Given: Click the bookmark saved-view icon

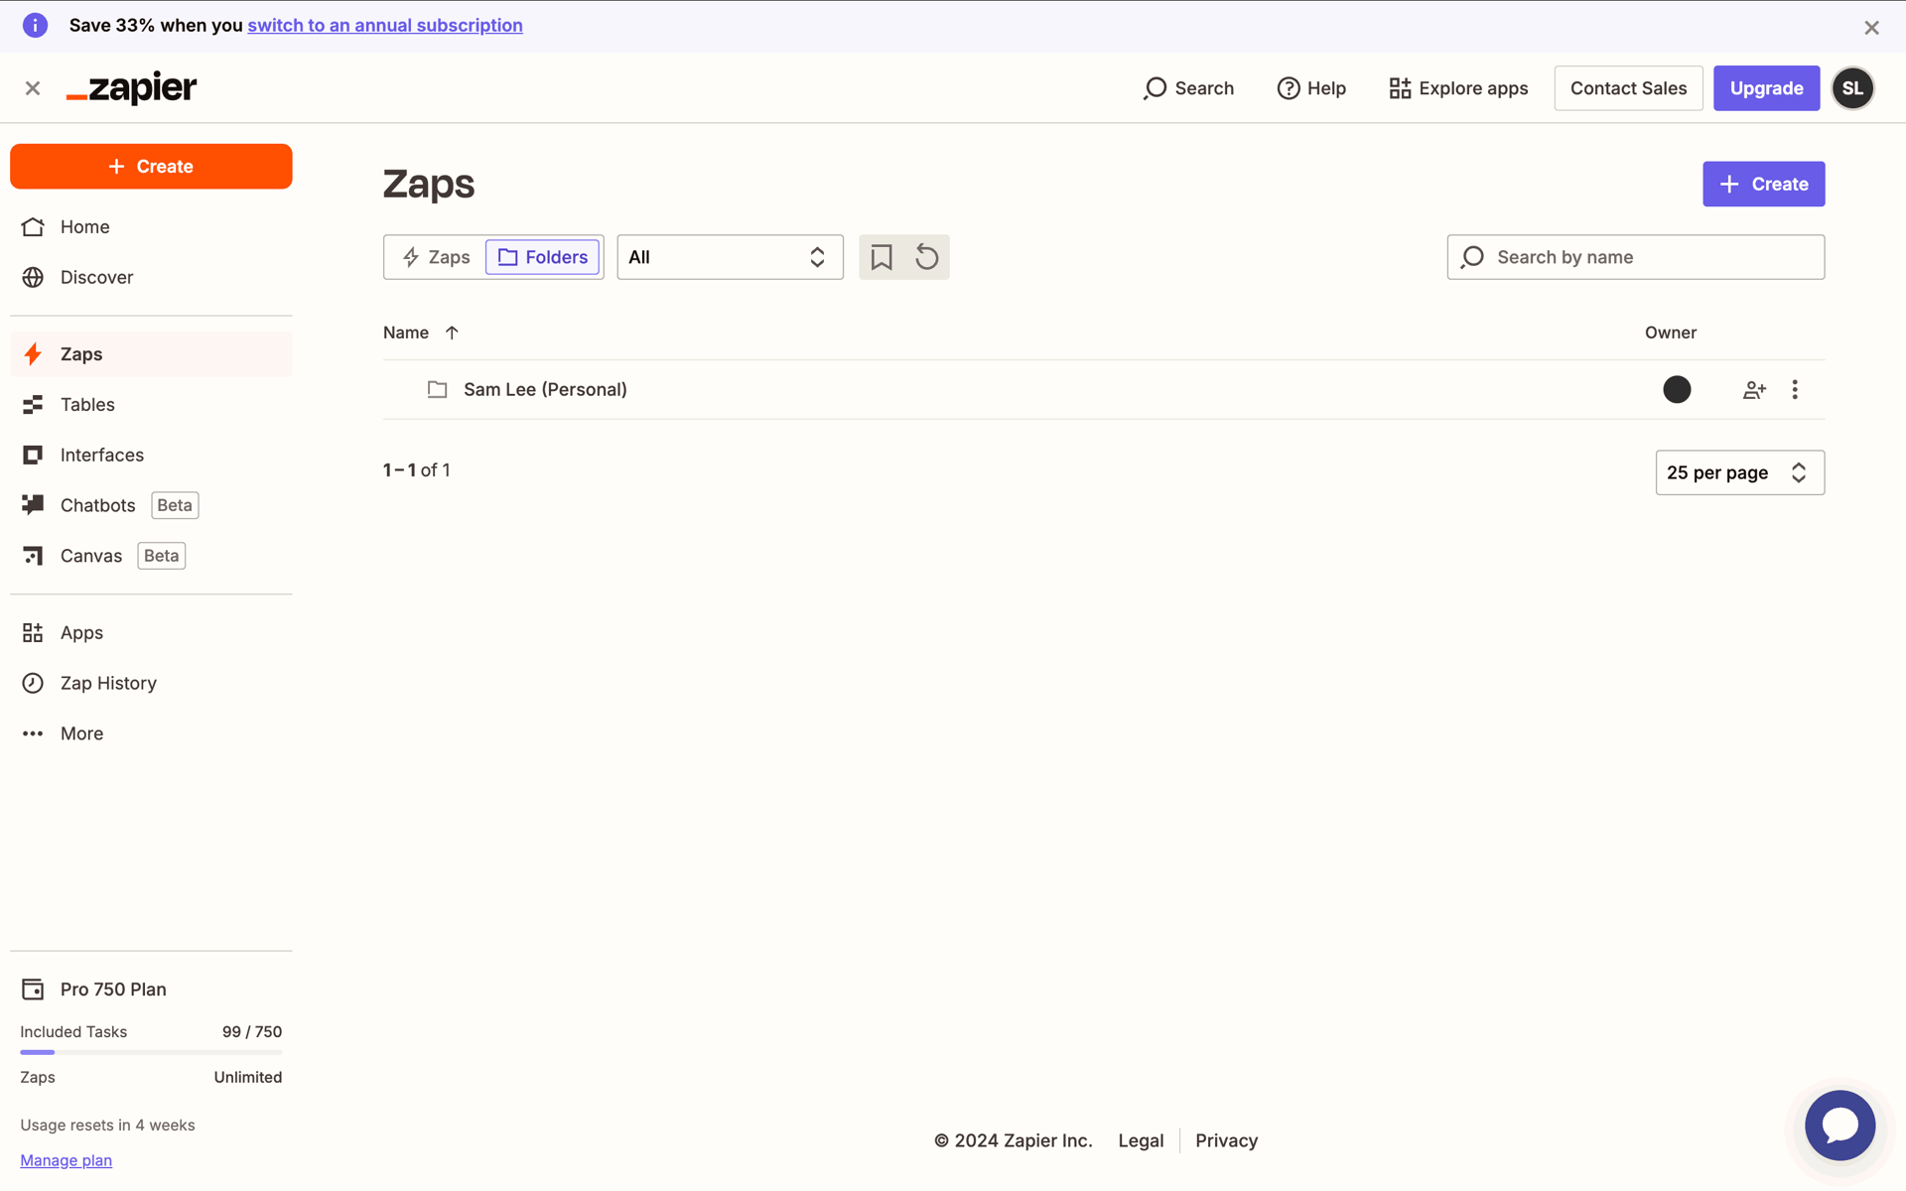Looking at the screenshot, I should (x=882, y=257).
